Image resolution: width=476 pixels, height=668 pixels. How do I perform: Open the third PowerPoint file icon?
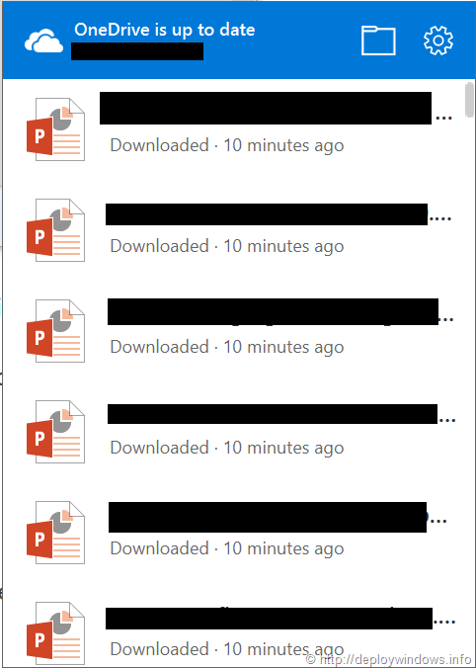point(55,331)
